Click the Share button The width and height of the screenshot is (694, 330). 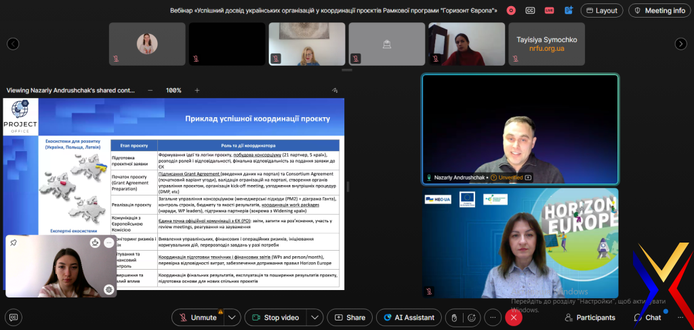(349, 317)
